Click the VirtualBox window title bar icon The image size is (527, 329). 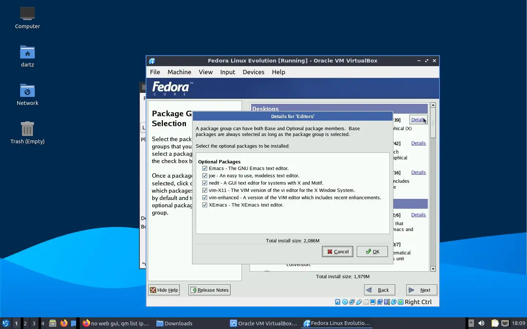(152, 61)
